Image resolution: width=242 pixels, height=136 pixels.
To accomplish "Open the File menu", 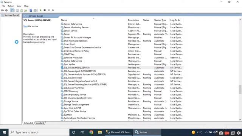I will [x=3, y=6].
